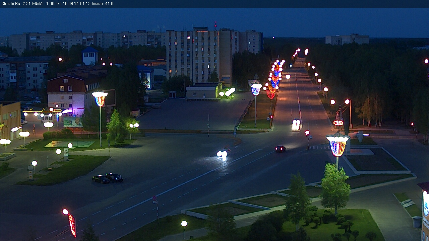Select the "Inside: 41.8" temperature reading
Image resolution: width=429 pixels, height=241 pixels.
pyautogui.click(x=103, y=4)
